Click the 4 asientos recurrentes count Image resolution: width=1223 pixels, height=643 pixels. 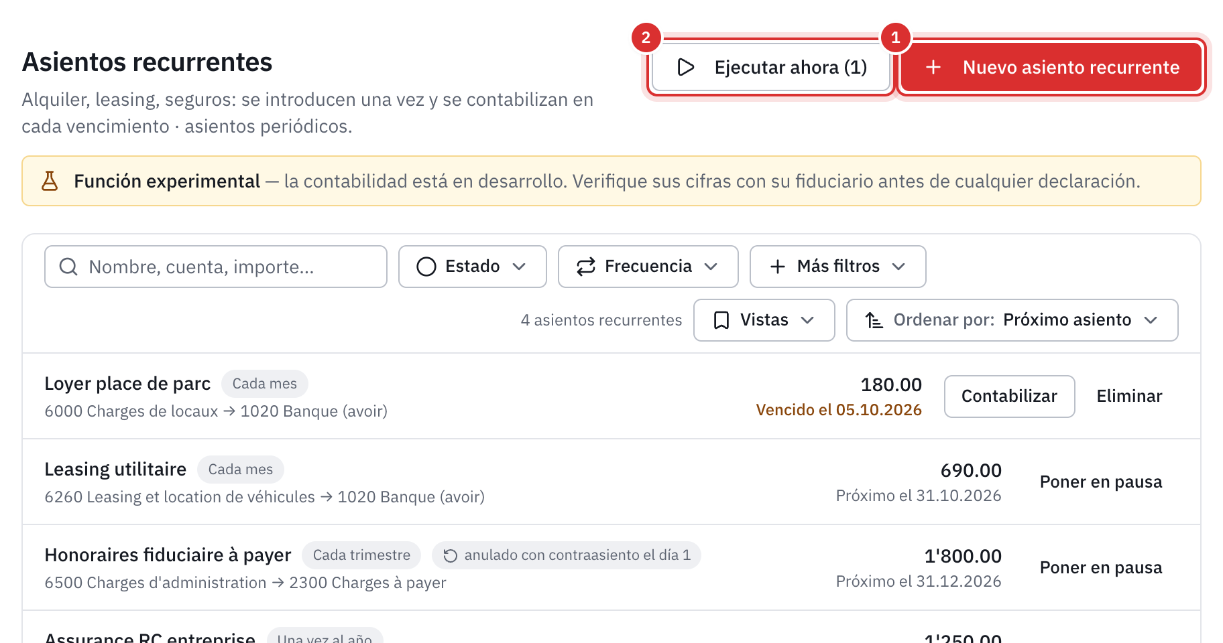point(601,320)
